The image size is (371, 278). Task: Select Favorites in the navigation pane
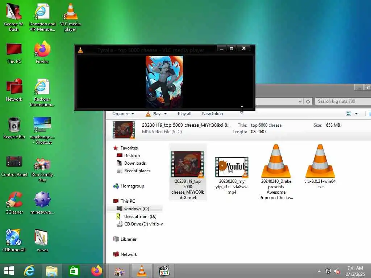point(129,148)
